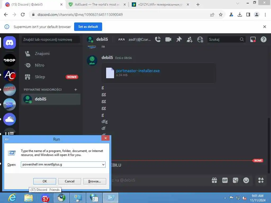Open the 'select' server icon in sidebar
This screenshot has width=271, height=203.
click(10, 104)
